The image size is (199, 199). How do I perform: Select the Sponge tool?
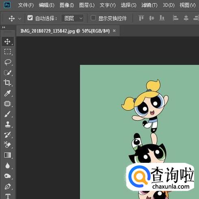tap(8, 176)
